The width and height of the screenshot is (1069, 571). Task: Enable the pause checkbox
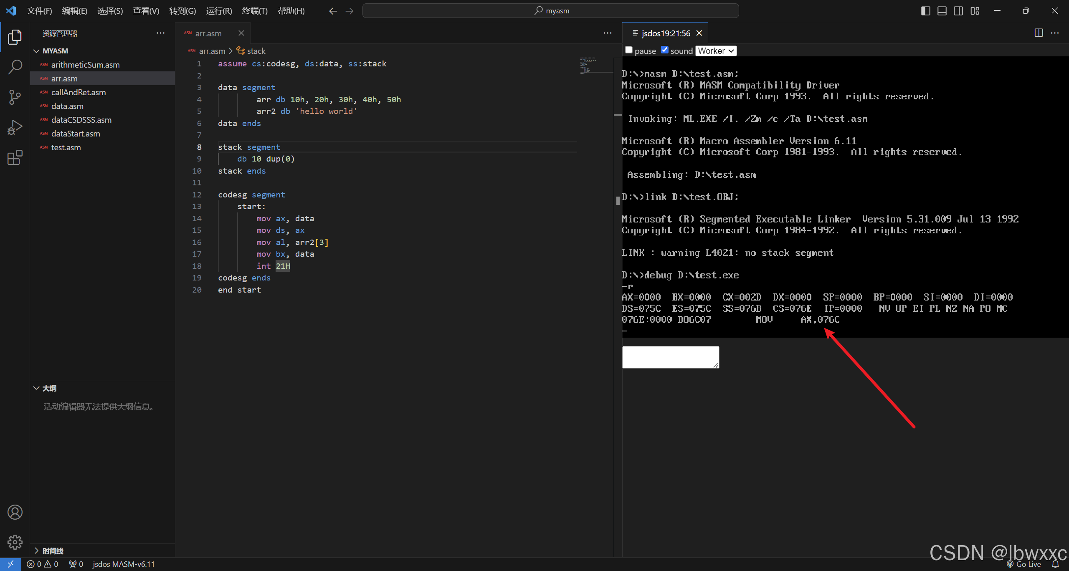pyautogui.click(x=628, y=50)
